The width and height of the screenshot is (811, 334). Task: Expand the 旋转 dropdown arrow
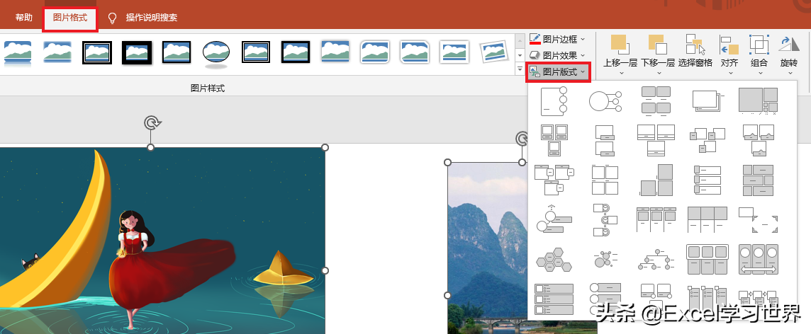790,74
